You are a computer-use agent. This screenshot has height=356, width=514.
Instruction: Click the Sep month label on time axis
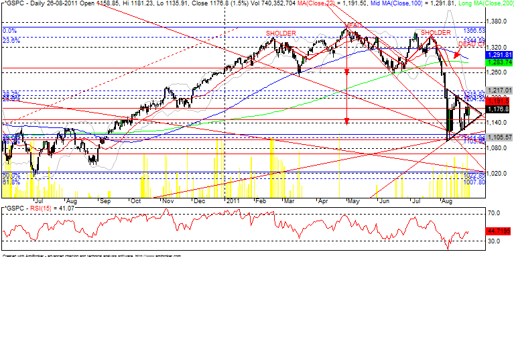point(105,201)
